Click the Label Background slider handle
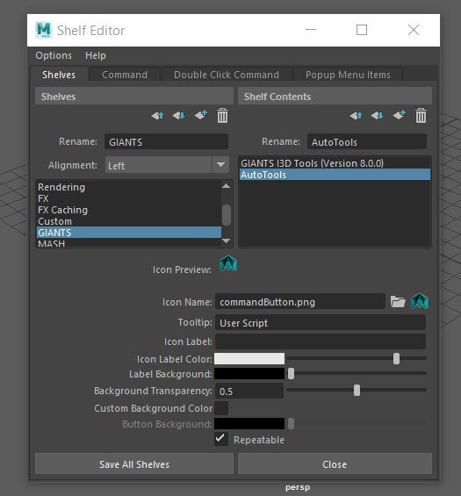This screenshot has width=461, height=496. click(x=292, y=374)
